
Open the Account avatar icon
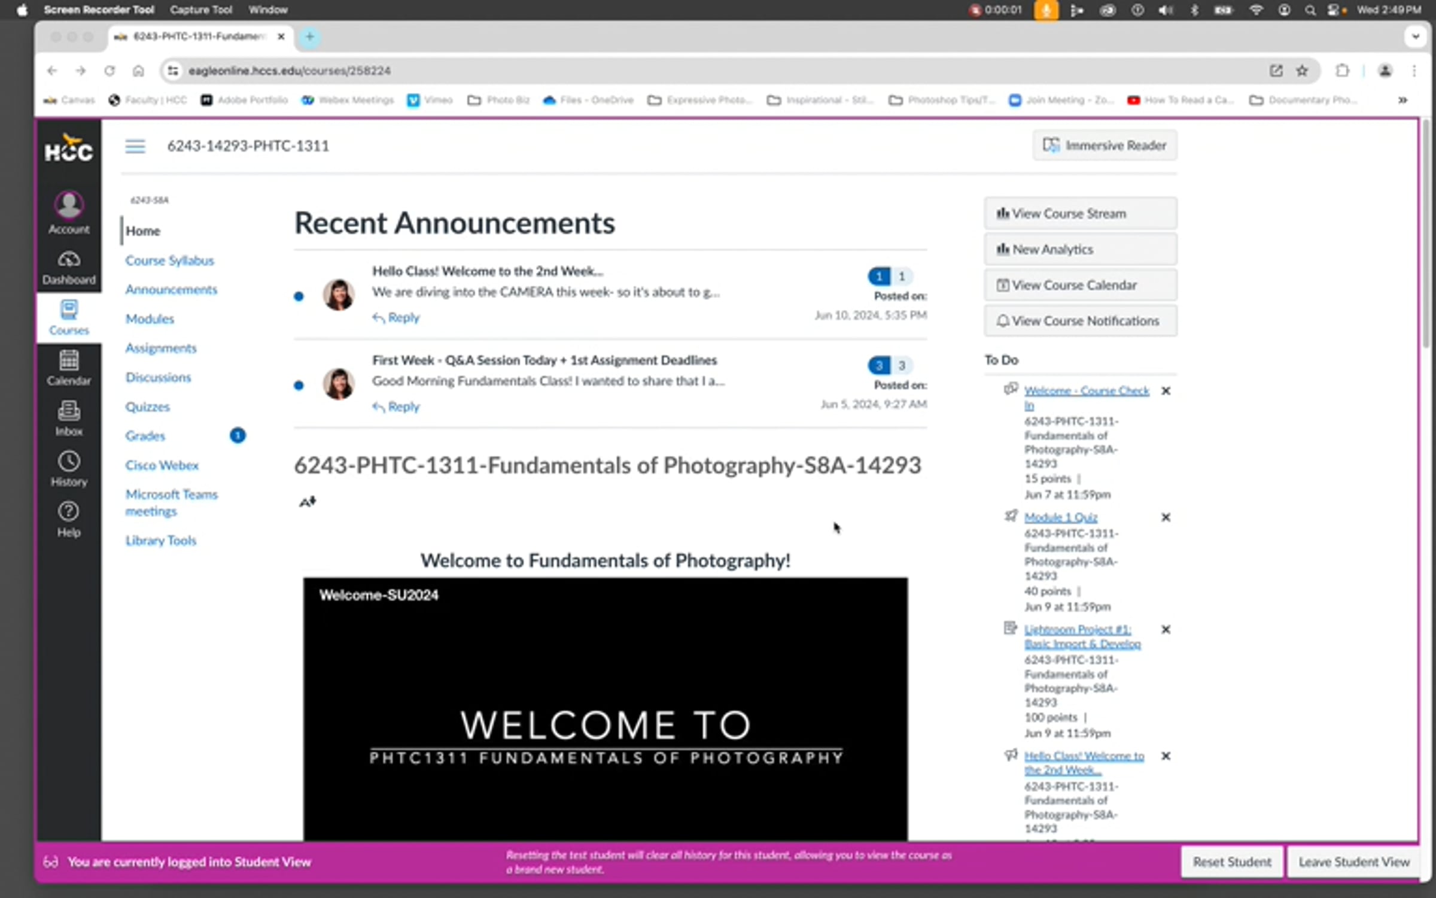[69, 205]
